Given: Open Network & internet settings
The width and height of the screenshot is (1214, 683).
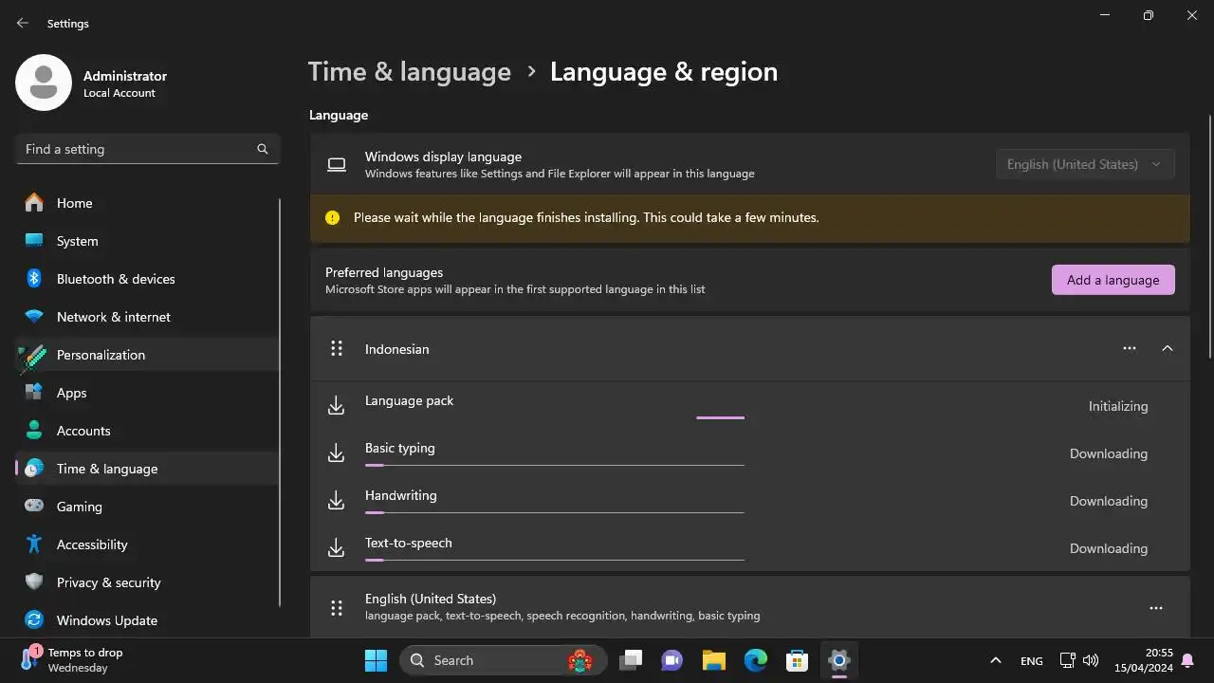Looking at the screenshot, I should tap(147, 317).
